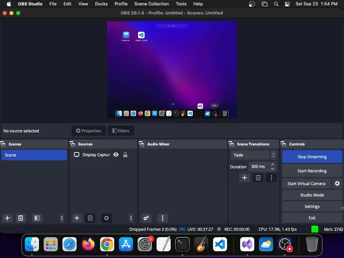Float the Scenes dock panel icon
The width and height of the screenshot is (344, 258).
click(3, 144)
